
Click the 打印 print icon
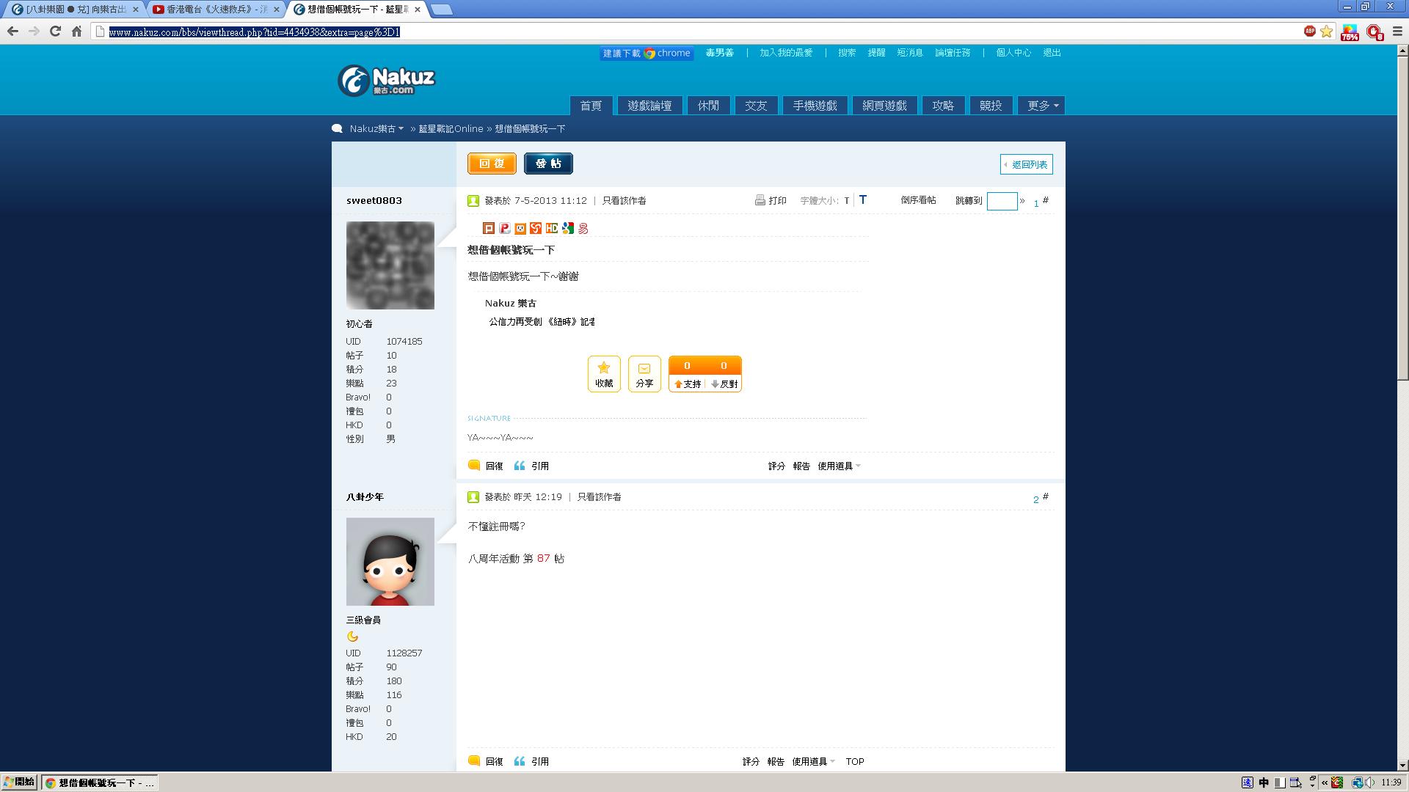pyautogui.click(x=760, y=200)
